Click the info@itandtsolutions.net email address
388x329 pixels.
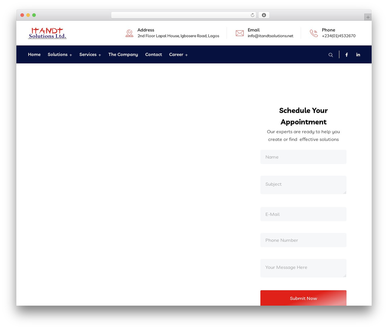point(270,36)
